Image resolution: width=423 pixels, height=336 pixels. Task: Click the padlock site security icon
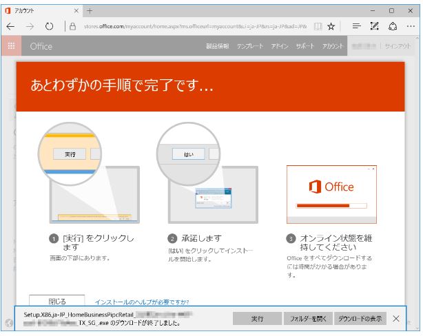coord(72,26)
